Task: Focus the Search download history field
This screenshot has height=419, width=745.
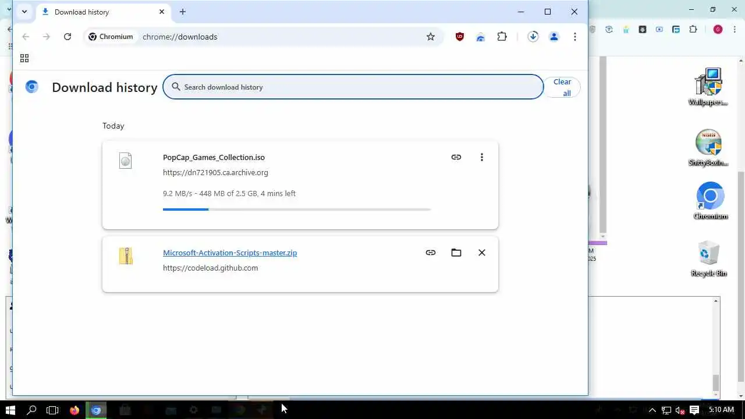Action: (x=353, y=87)
